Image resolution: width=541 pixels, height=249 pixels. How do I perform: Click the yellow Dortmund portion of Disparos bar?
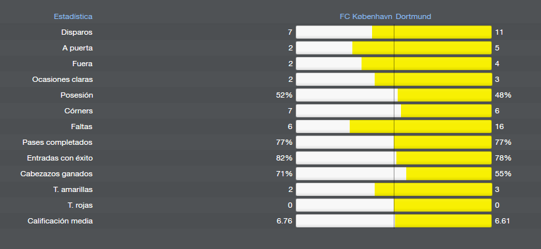click(x=432, y=32)
